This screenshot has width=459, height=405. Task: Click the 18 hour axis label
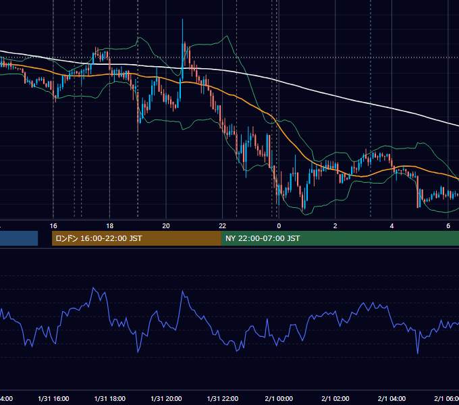pos(110,226)
